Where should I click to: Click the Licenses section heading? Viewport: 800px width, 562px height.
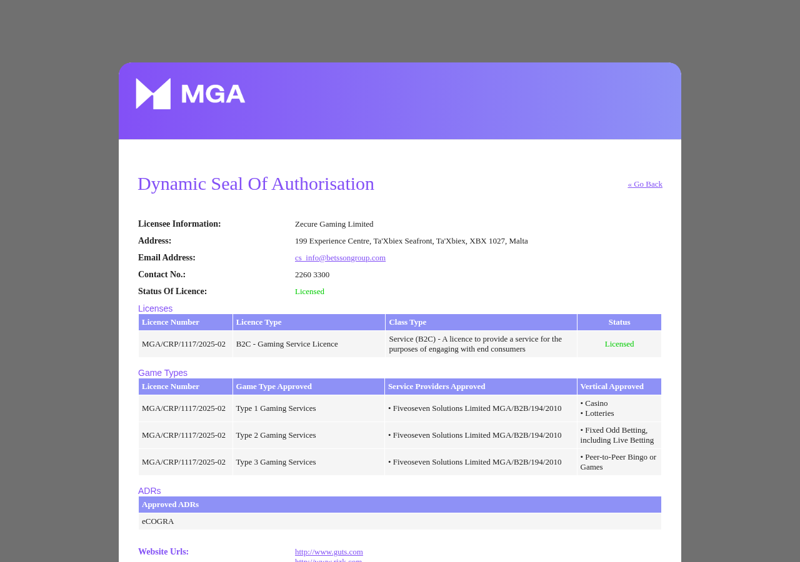point(155,308)
